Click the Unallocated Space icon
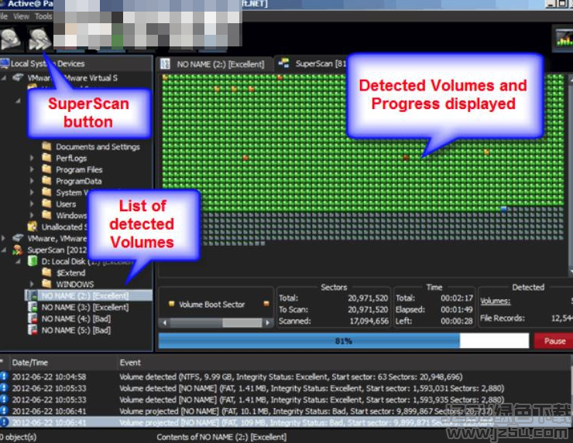This screenshot has width=573, height=443. click(x=33, y=227)
